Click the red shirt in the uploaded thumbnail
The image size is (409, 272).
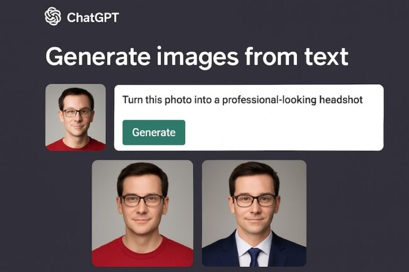tap(76, 146)
